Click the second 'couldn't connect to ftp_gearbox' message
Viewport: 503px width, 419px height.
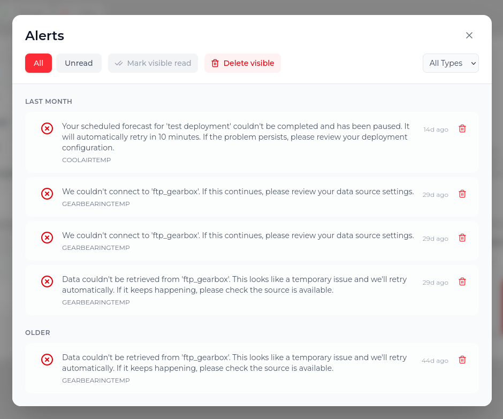238,235
